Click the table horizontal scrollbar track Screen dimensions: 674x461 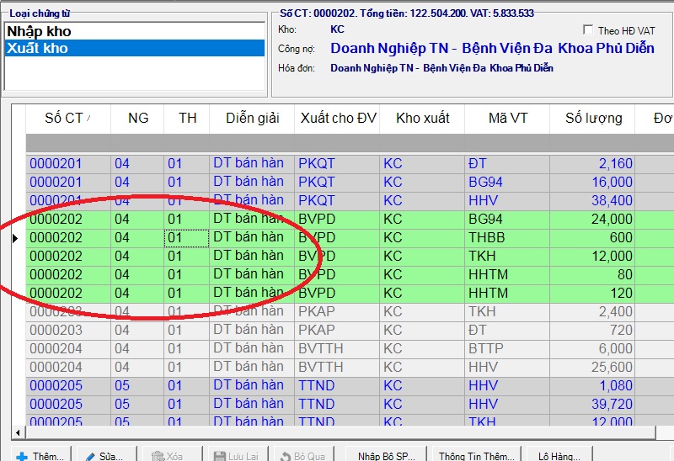click(340, 432)
